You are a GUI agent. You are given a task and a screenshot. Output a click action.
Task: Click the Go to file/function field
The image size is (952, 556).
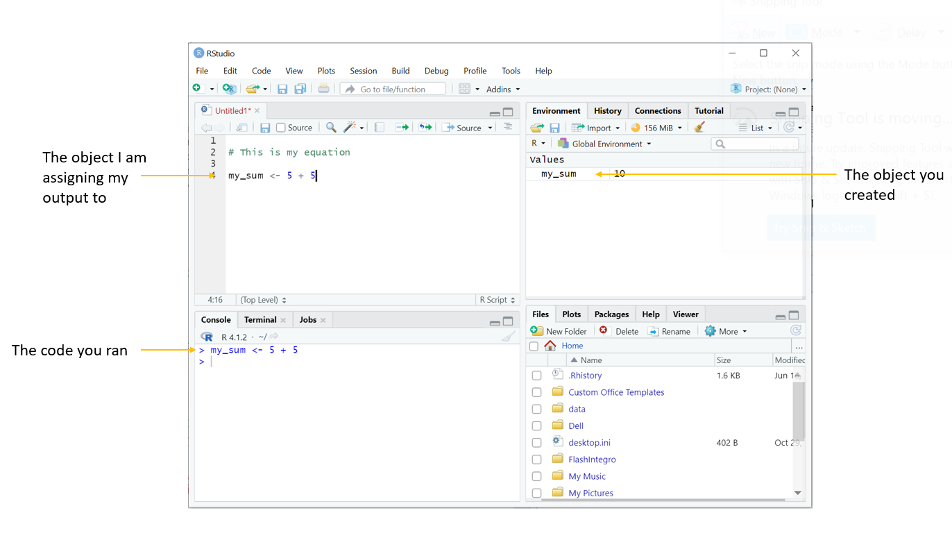point(393,89)
